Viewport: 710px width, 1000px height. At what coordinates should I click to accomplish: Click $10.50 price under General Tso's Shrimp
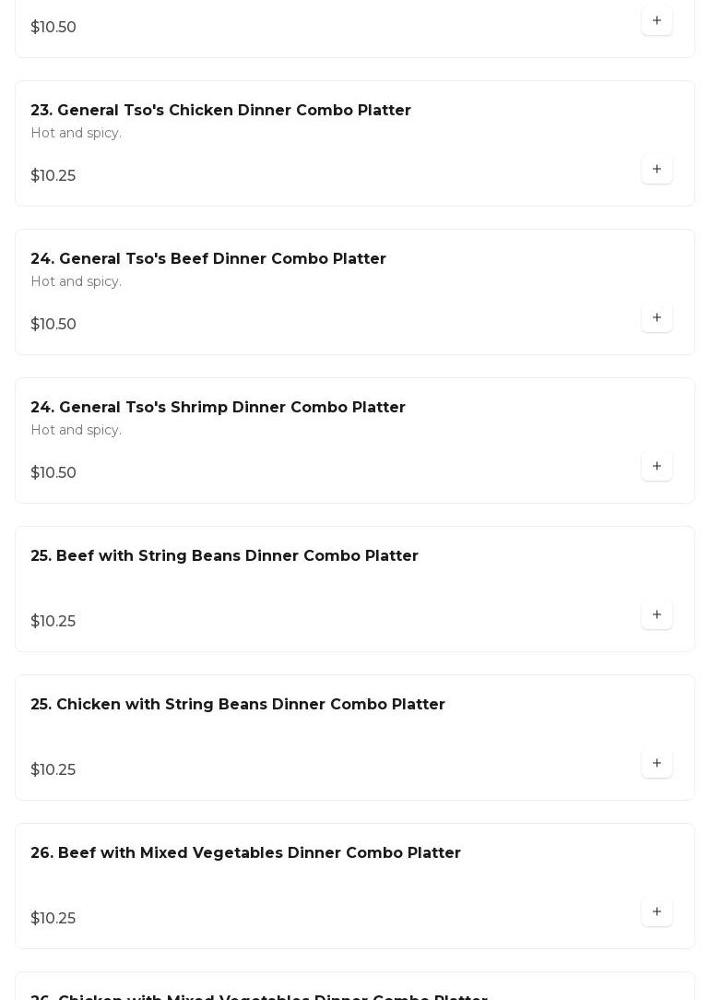click(x=53, y=472)
